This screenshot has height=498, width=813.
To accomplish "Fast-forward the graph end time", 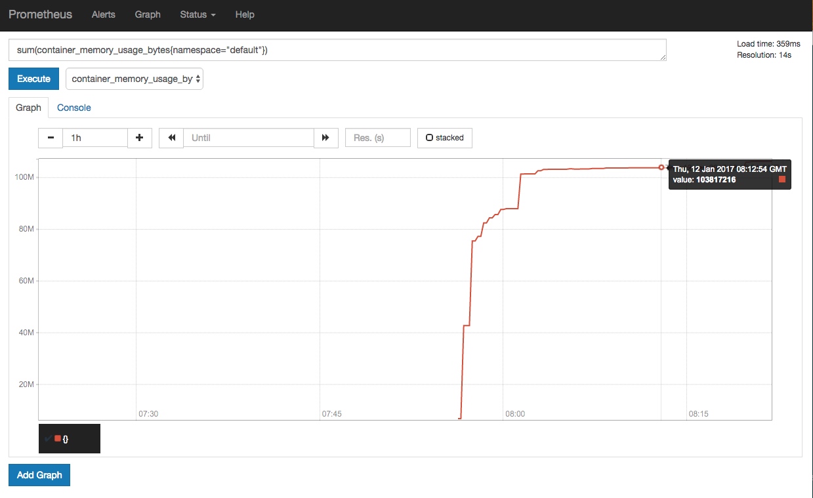I will click(325, 138).
